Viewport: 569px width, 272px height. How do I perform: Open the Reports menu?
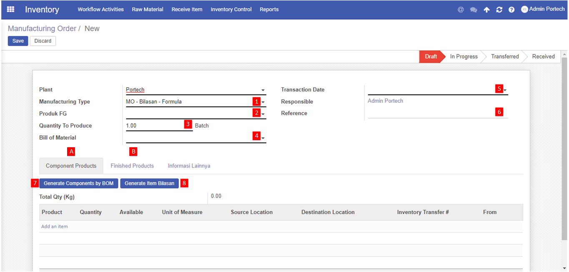point(269,10)
